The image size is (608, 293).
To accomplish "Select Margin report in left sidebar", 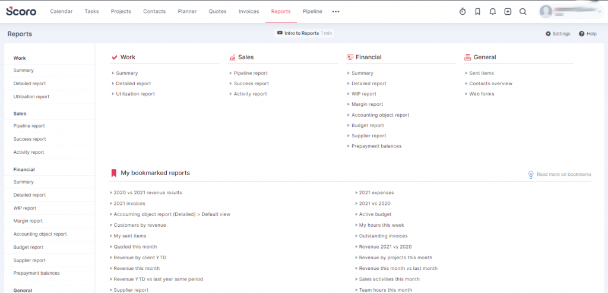I will (x=28, y=221).
